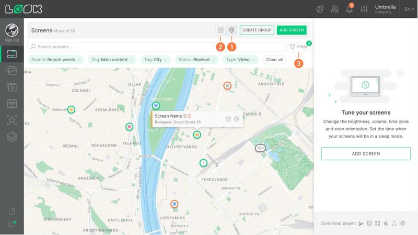Open the settings sliders icon
Screen dimensions: 418x235
(364, 9)
